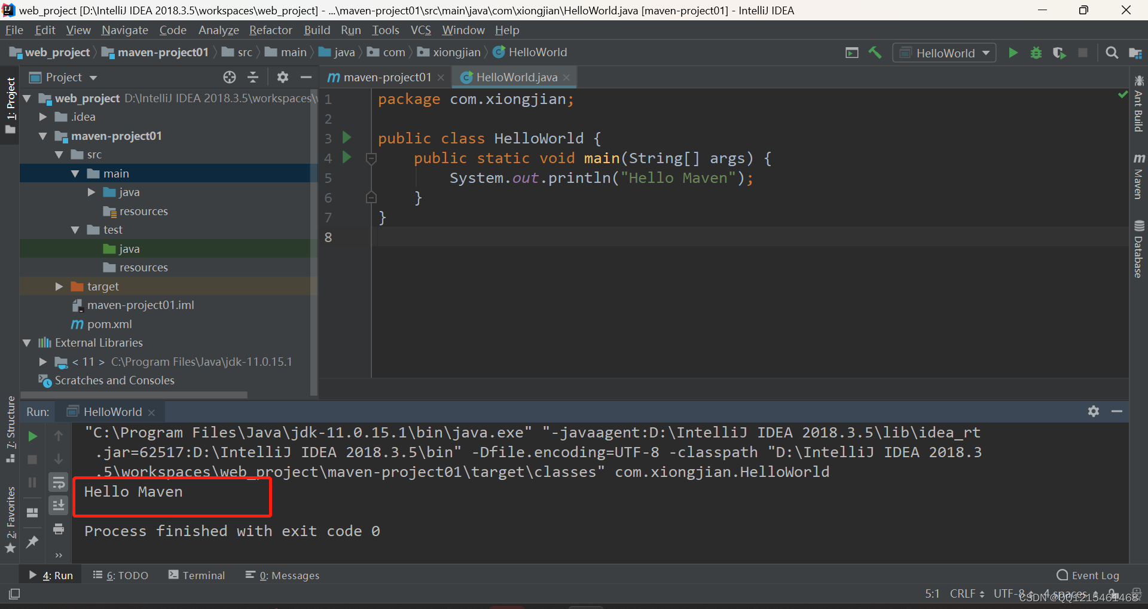
Task: Select maven-project01.iml file
Action: click(133, 305)
